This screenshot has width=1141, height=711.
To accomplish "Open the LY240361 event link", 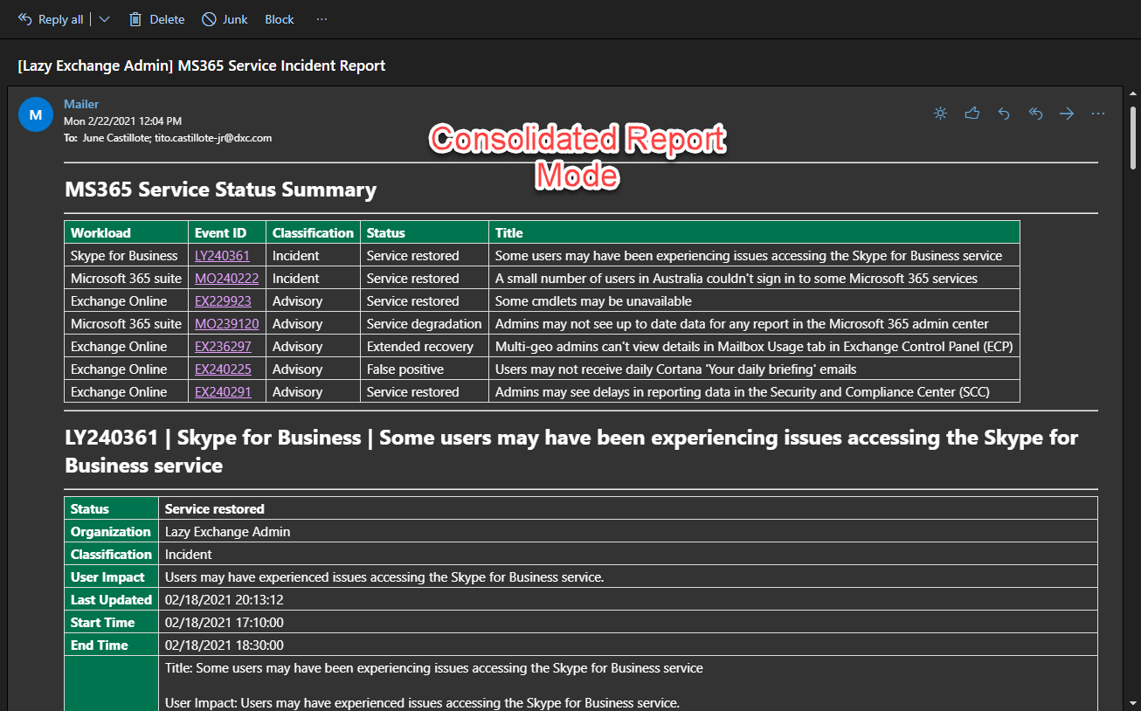I will tap(222, 256).
